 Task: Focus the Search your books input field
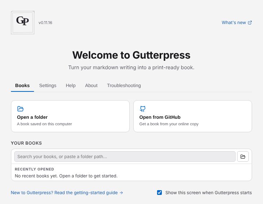coord(125,157)
